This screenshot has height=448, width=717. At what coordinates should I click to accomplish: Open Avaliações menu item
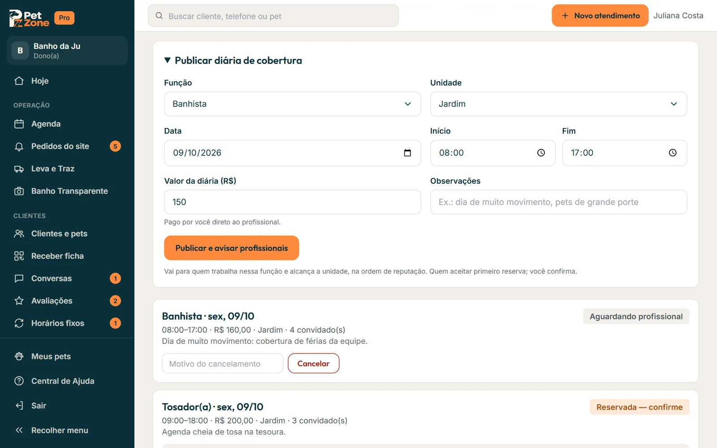(67, 301)
